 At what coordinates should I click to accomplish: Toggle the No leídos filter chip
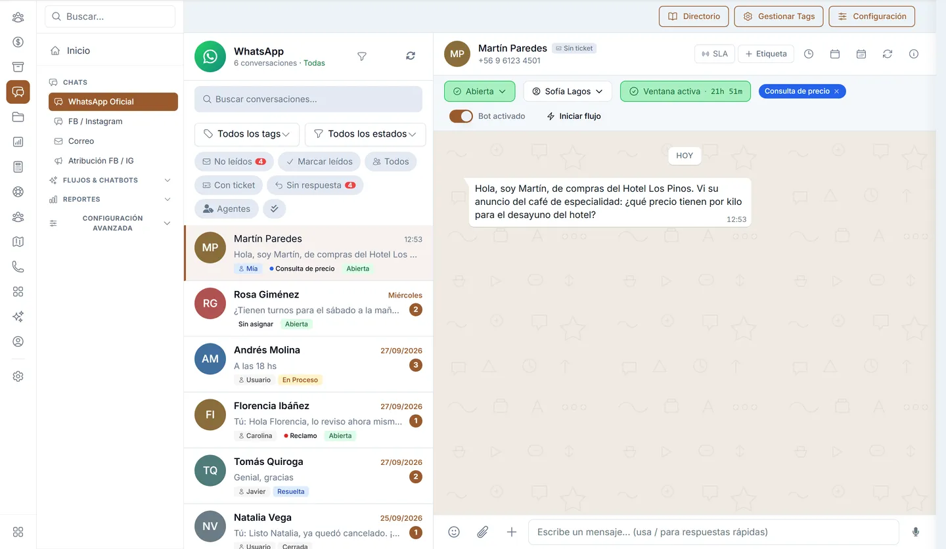click(234, 162)
